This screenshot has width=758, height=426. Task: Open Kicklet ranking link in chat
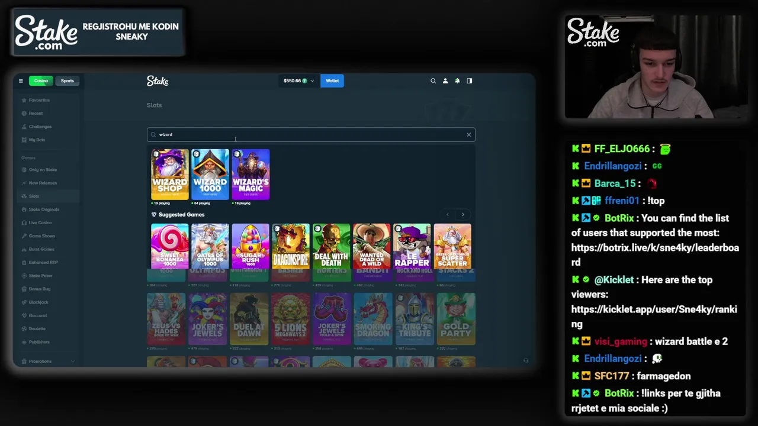click(x=654, y=317)
